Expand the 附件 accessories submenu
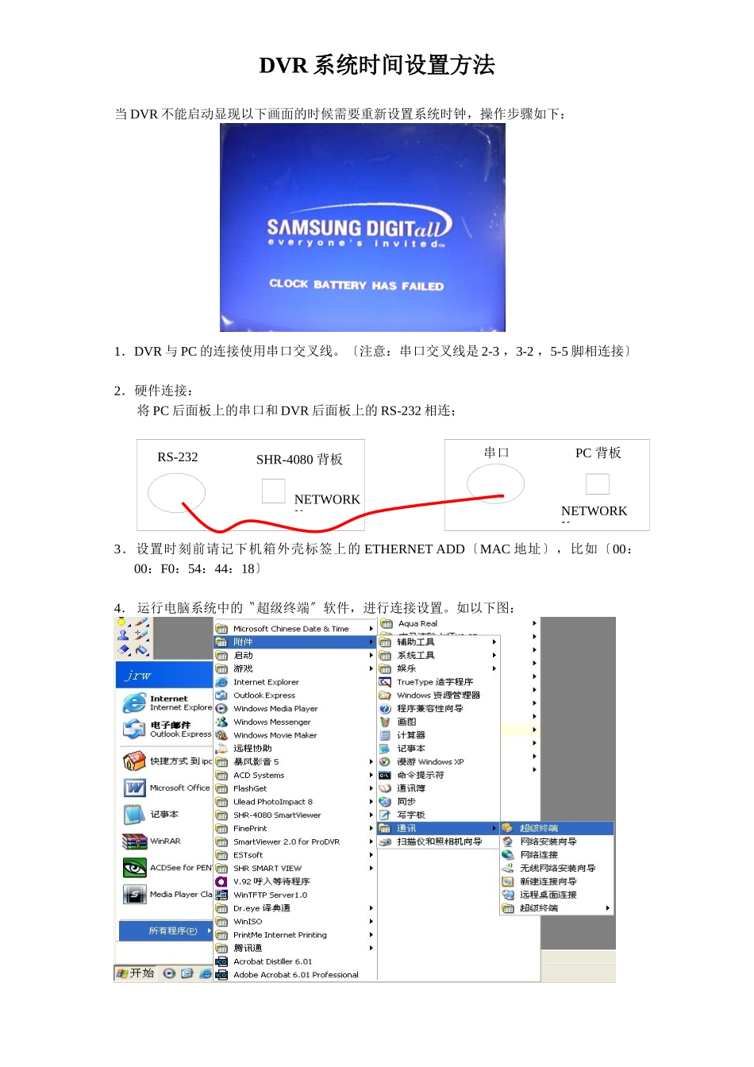This screenshot has height=1067, width=754. [x=294, y=641]
